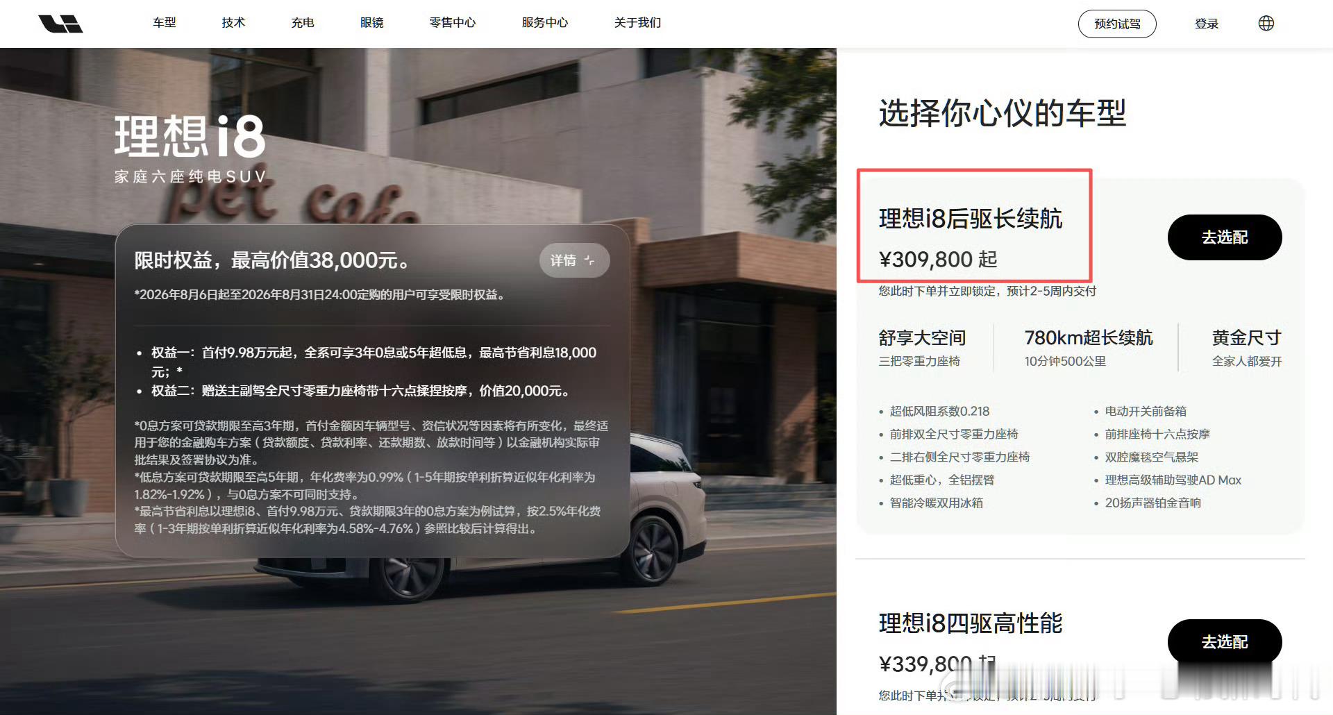
Task: Open the 关于我们 page
Action: point(637,23)
